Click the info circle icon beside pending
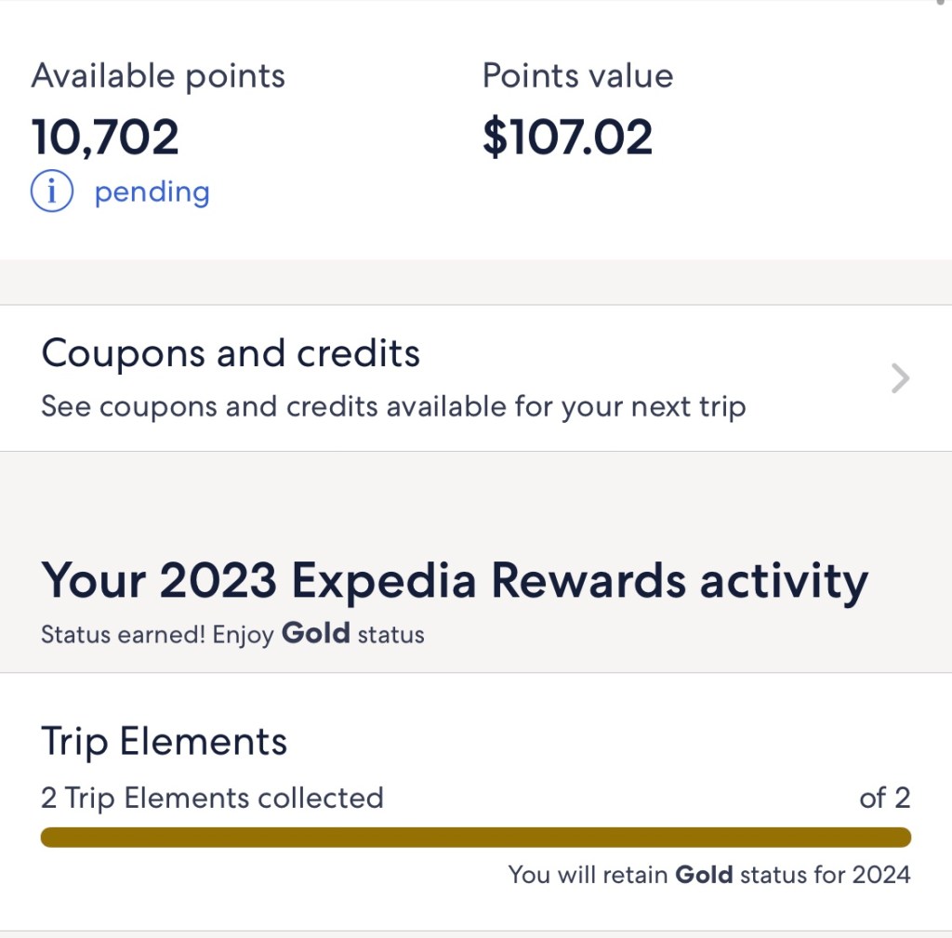This screenshot has height=938, width=952. (52, 192)
